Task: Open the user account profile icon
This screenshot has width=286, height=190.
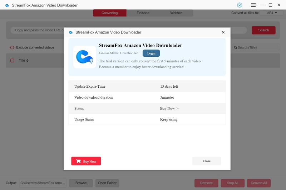Action: (x=240, y=5)
